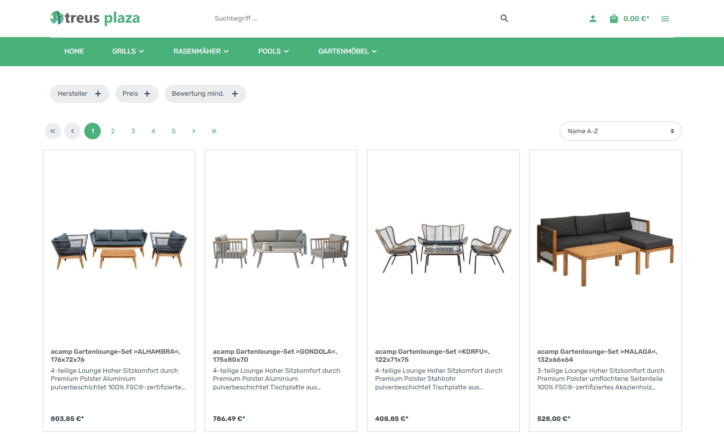Go to next page arrow
724x434 pixels.
click(194, 131)
